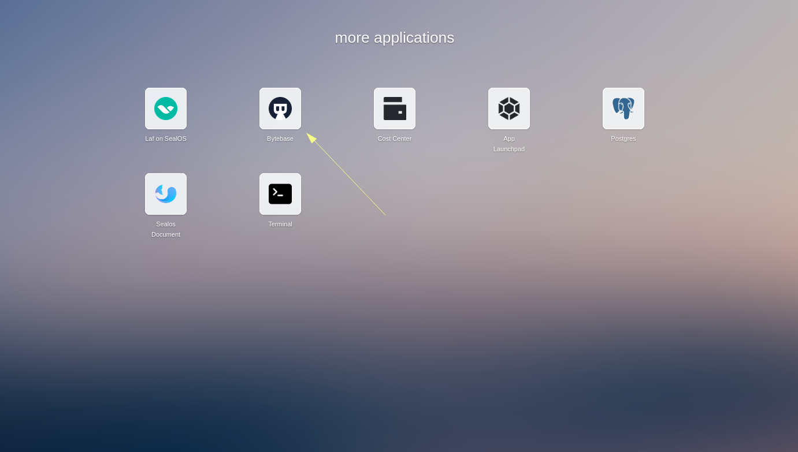Launch the Terminal app icon

click(280, 194)
